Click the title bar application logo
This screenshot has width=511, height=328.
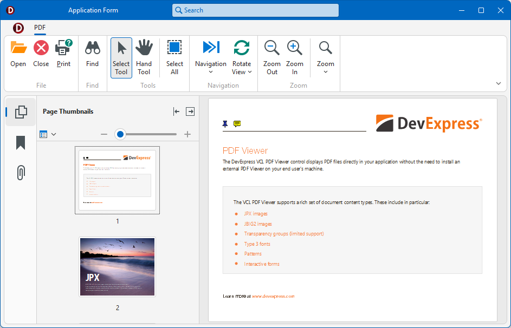click(10, 10)
